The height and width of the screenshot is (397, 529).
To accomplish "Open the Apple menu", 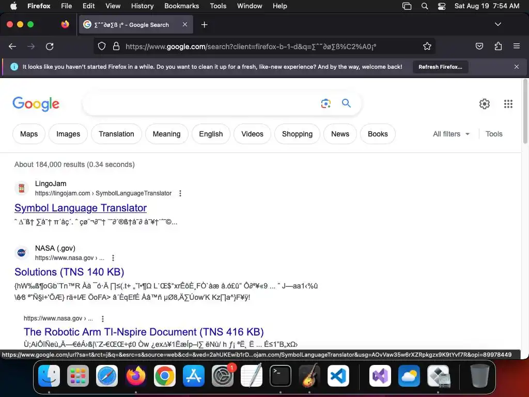I will [13, 6].
